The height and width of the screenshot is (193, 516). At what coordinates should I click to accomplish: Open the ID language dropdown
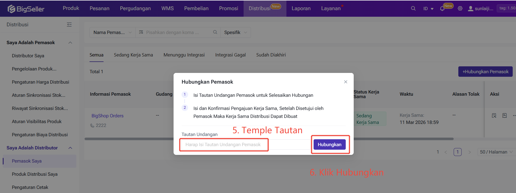(x=428, y=8)
